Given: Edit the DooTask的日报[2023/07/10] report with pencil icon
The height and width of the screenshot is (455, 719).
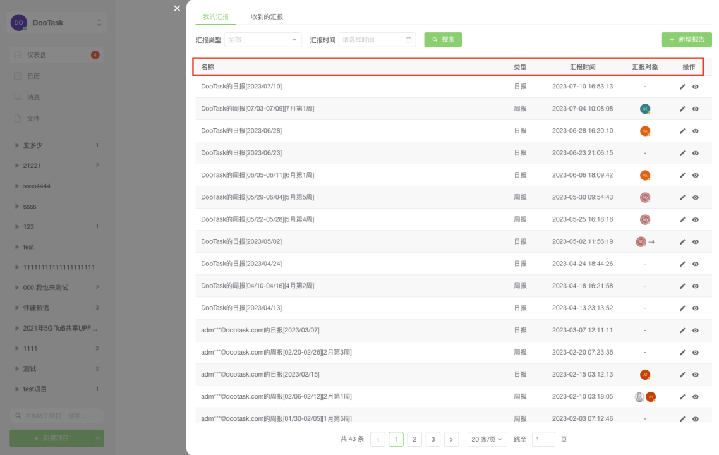Looking at the screenshot, I should coord(682,87).
